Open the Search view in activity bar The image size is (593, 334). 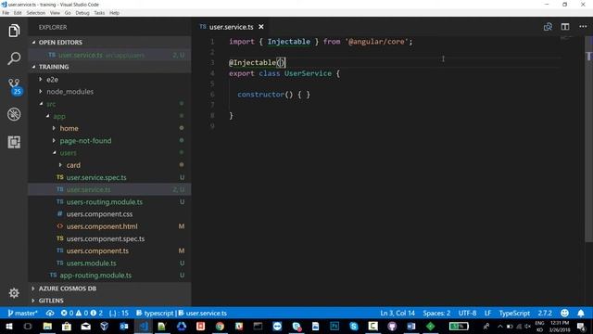tap(14, 58)
